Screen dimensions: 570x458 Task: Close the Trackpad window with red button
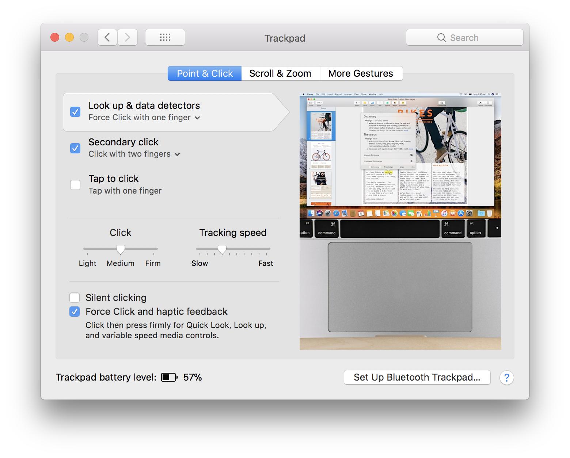pyautogui.click(x=55, y=37)
